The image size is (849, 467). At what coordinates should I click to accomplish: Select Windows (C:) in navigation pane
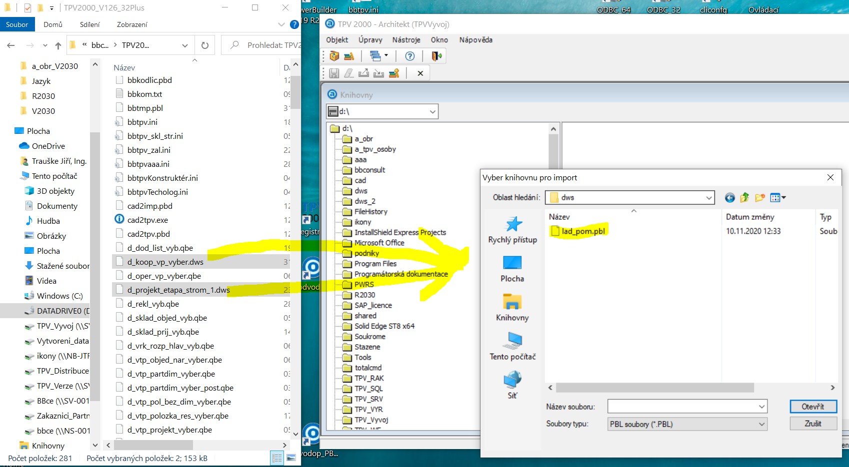59,296
